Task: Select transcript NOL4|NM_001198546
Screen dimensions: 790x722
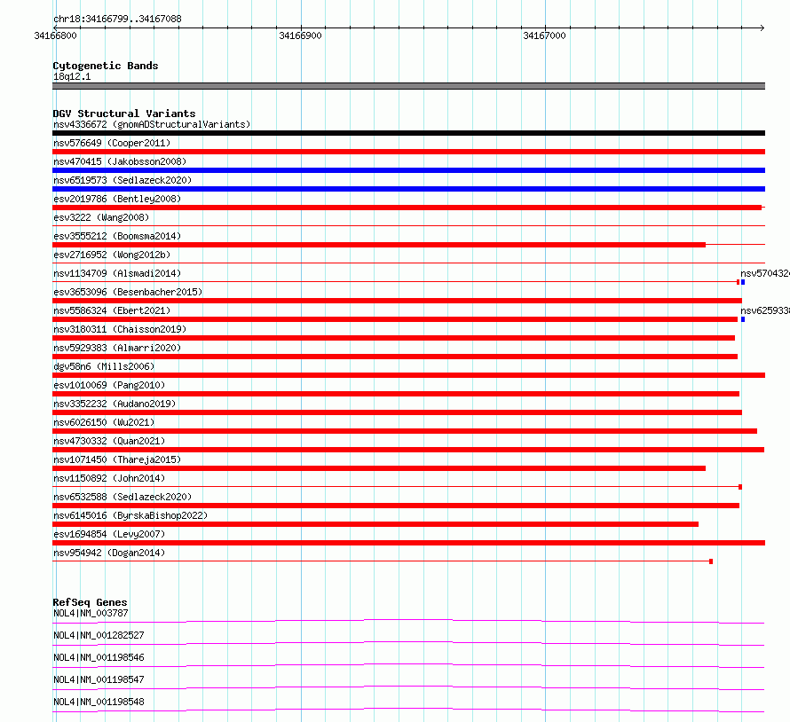Action: (99, 657)
